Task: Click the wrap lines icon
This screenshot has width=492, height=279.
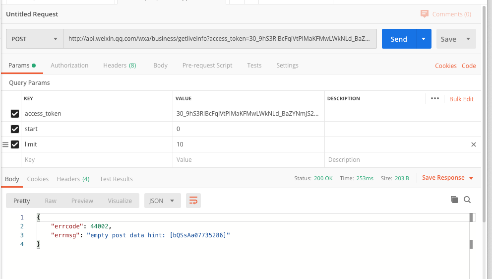Action: (x=193, y=201)
